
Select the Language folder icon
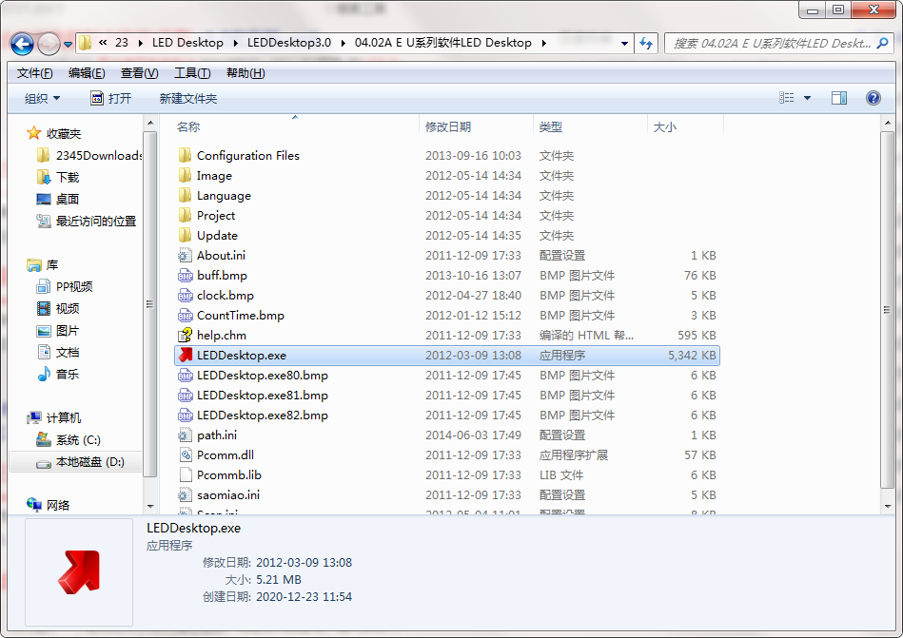tap(185, 196)
